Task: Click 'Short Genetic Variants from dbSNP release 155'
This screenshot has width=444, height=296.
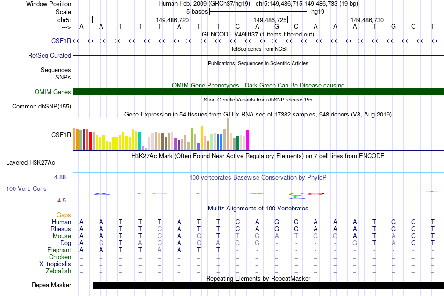Action: point(258,100)
